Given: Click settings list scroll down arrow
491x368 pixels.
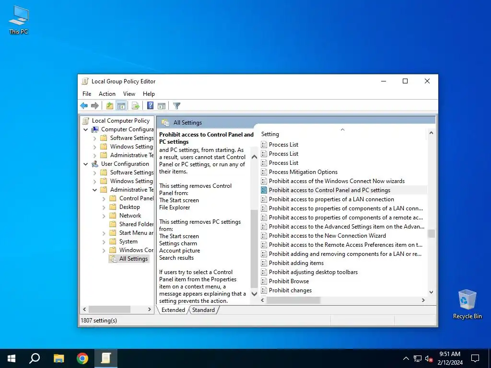Looking at the screenshot, I should tap(431, 292).
